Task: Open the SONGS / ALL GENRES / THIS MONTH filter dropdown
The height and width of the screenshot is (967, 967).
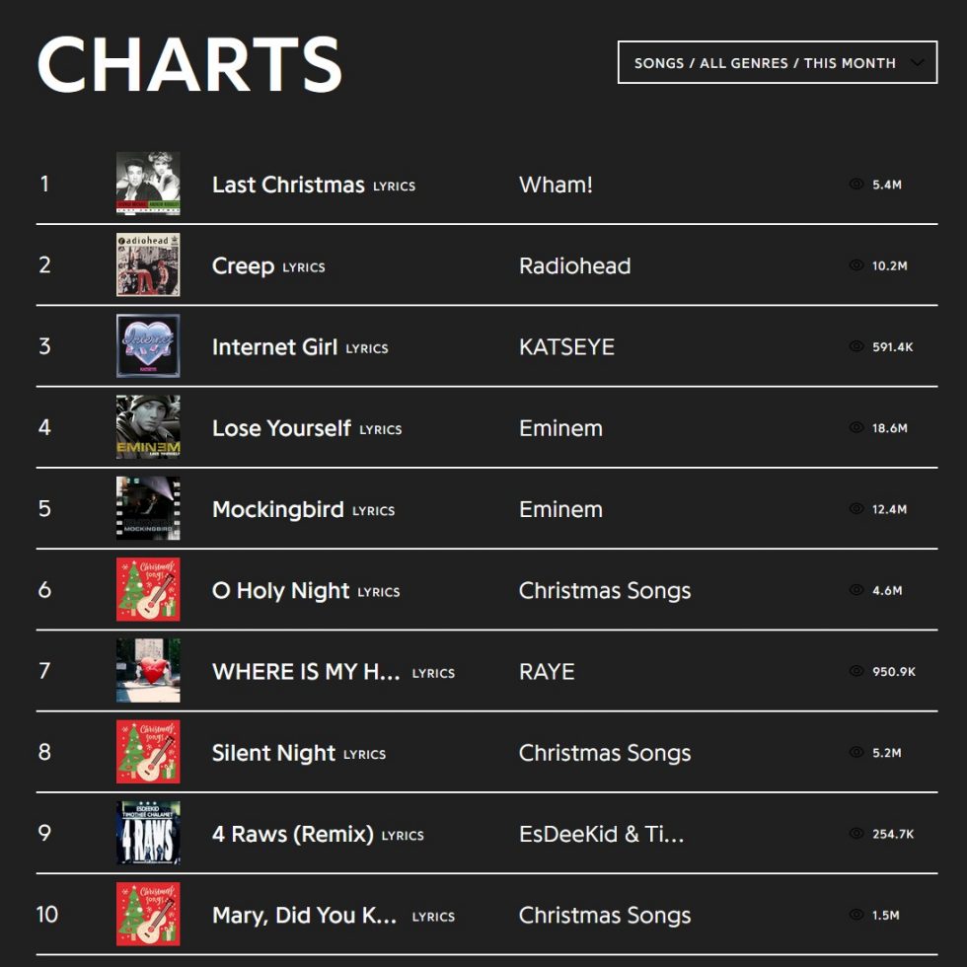Action: 777,62
